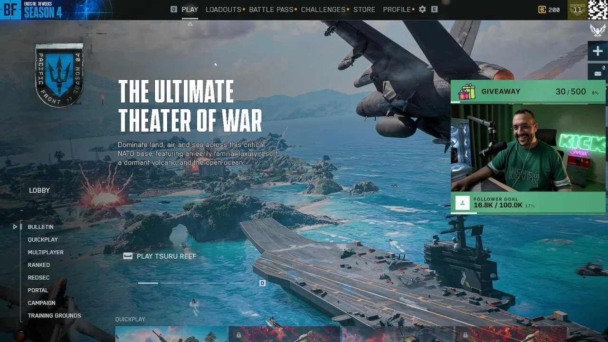608x342 pixels.
Task: Open the Challenges tab
Action: coord(323,9)
